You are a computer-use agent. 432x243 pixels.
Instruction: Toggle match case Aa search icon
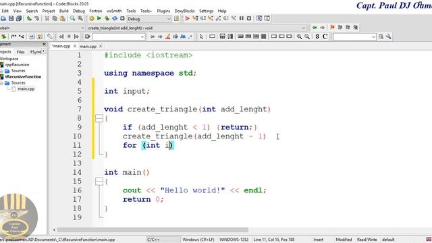click(x=183, y=36)
